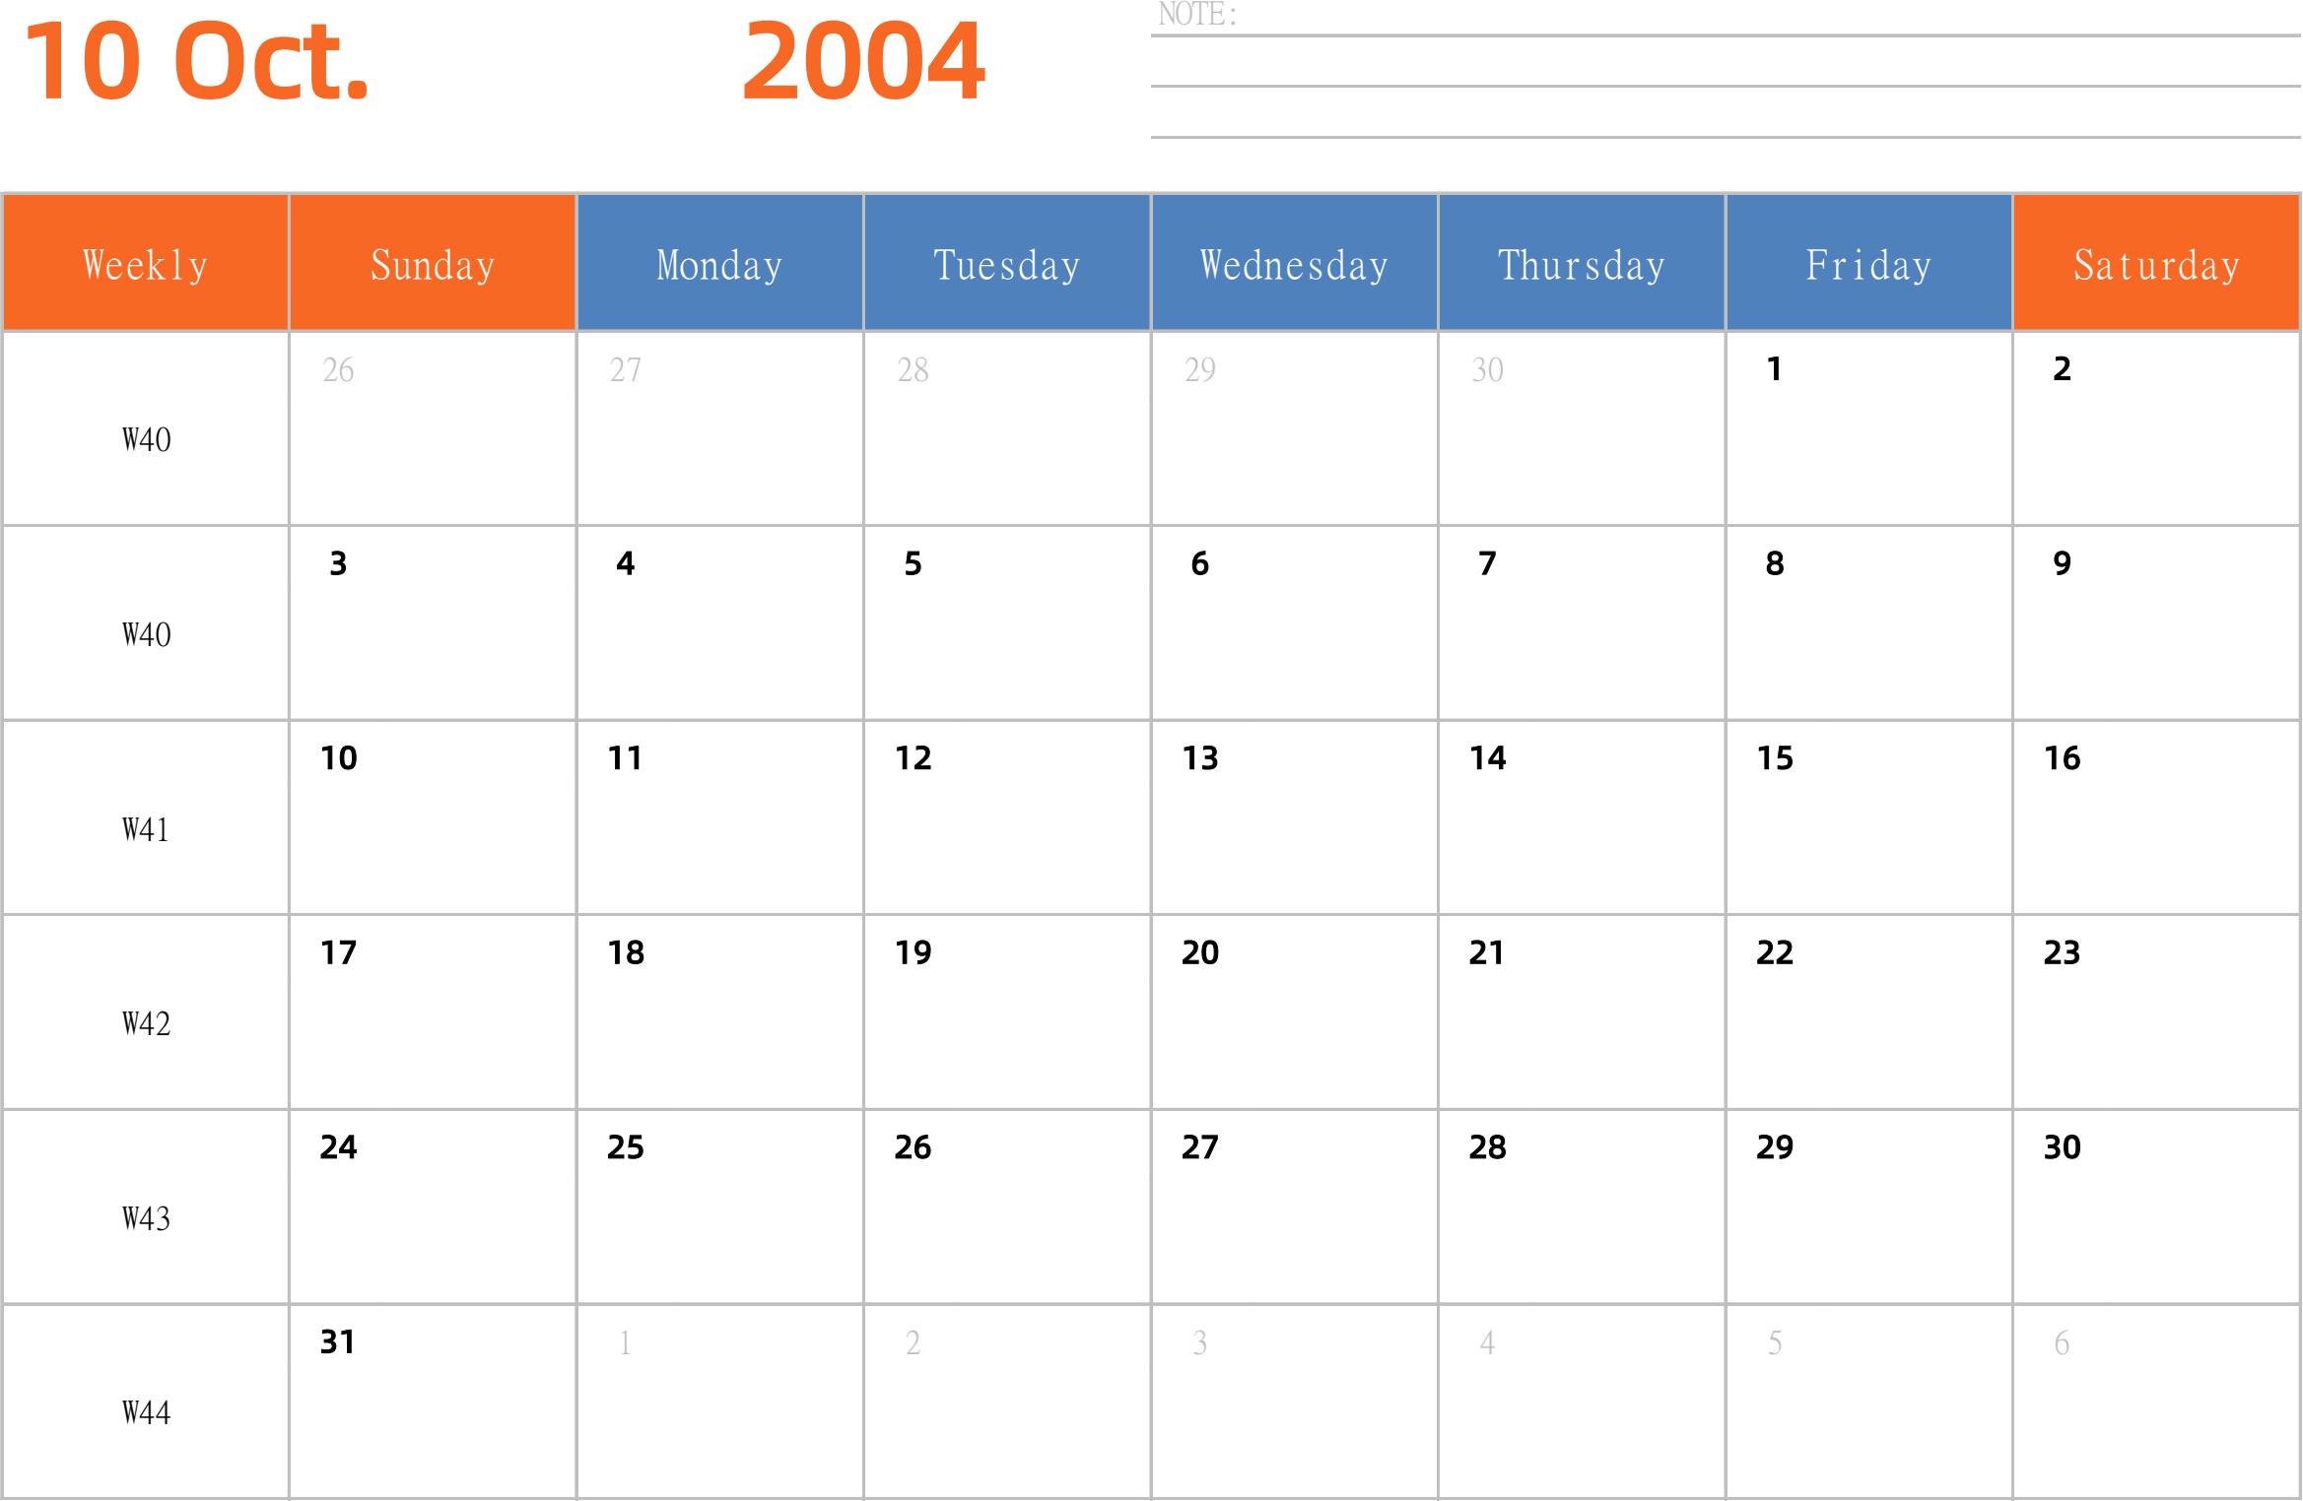
Task: Select W42 weekly identifier label
Action: [x=144, y=1019]
